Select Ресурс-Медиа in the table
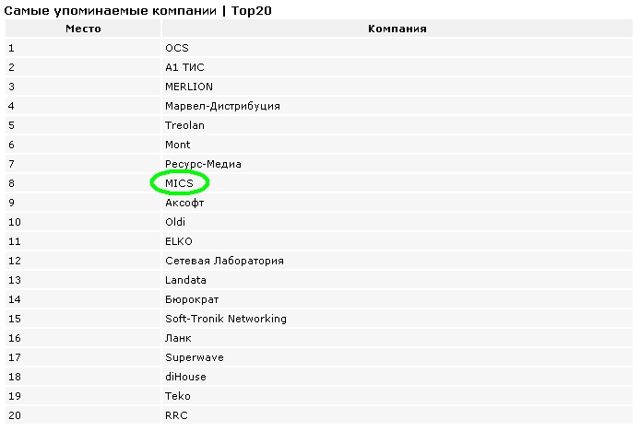 click(203, 164)
